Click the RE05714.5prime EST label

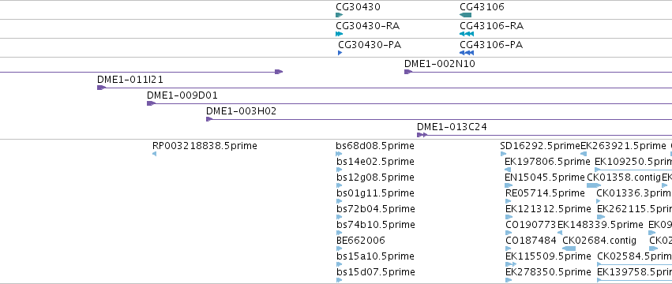pos(545,193)
